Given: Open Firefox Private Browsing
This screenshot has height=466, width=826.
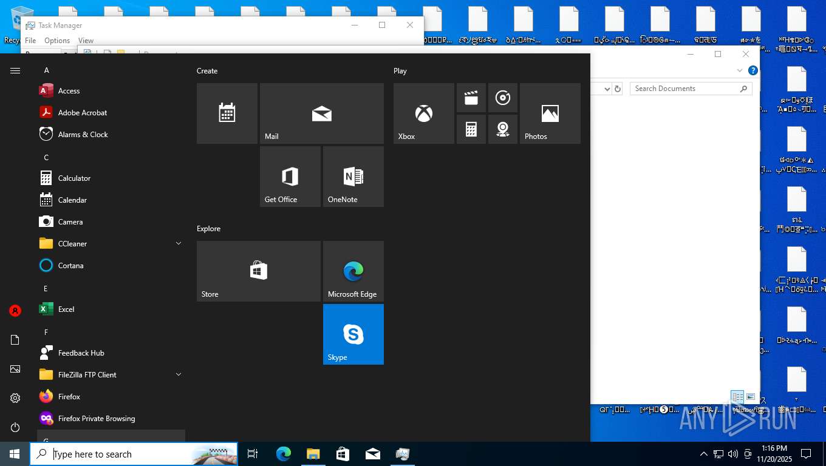Looking at the screenshot, I should 111,419.
